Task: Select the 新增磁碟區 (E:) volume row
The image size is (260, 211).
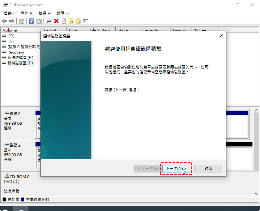Action: [x=18, y=58]
